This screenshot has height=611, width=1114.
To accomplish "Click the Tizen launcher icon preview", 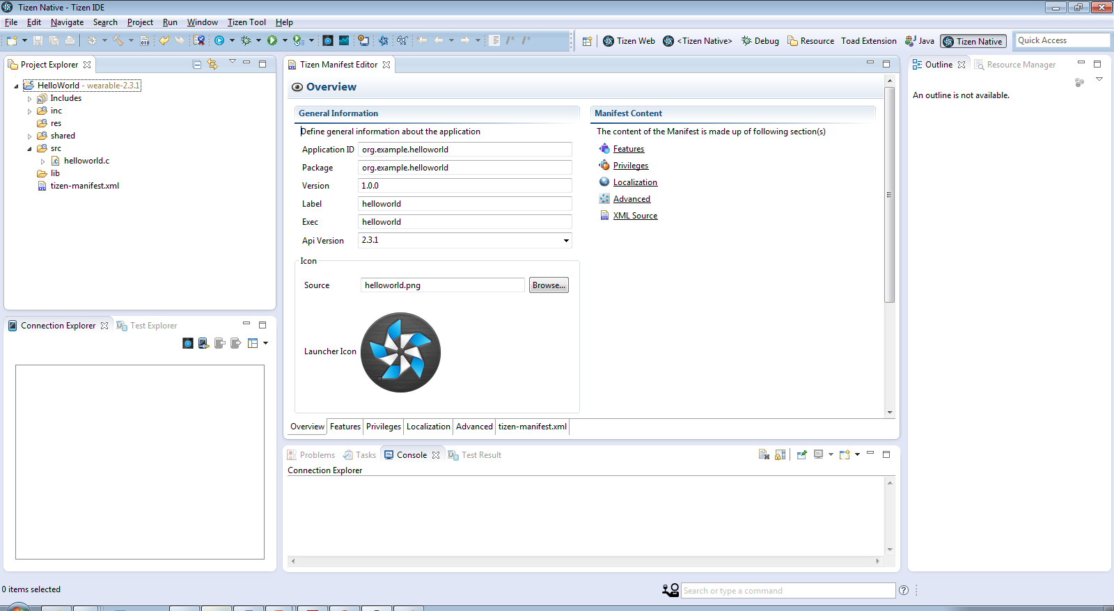I will 400,352.
